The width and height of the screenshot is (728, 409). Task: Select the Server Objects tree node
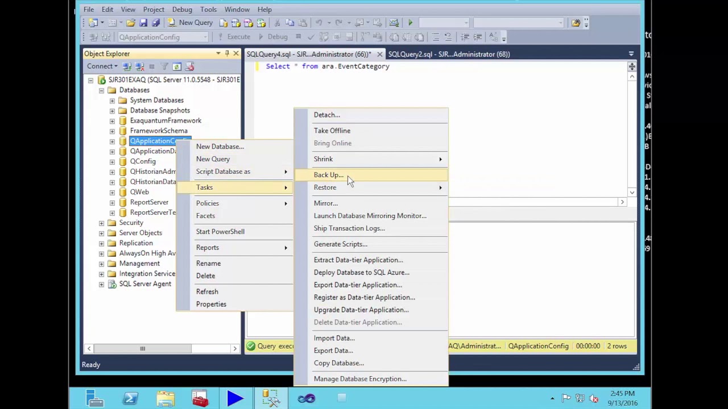coord(140,233)
